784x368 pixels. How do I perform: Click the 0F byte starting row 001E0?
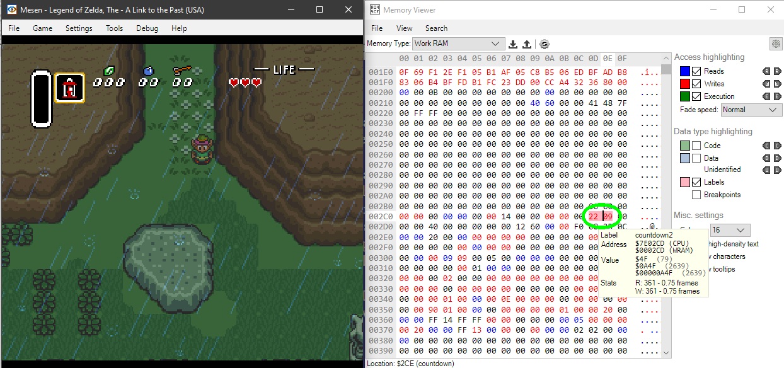pos(404,72)
